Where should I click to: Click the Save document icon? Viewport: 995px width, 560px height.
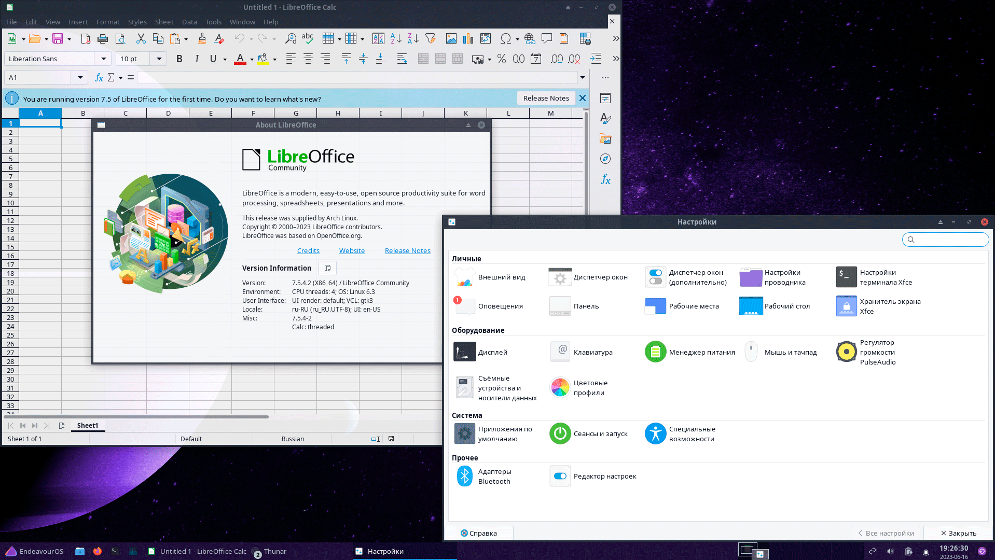pos(58,38)
